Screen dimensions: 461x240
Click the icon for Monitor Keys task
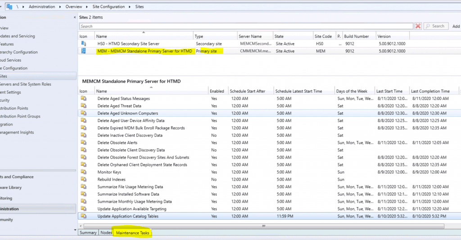(83, 172)
